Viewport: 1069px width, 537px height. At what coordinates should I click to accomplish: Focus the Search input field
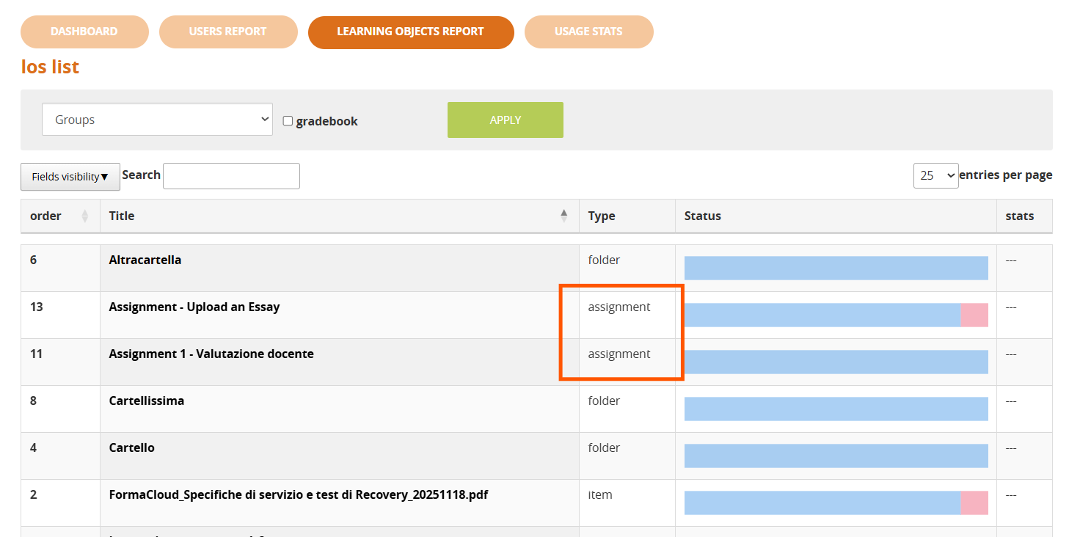pos(231,176)
